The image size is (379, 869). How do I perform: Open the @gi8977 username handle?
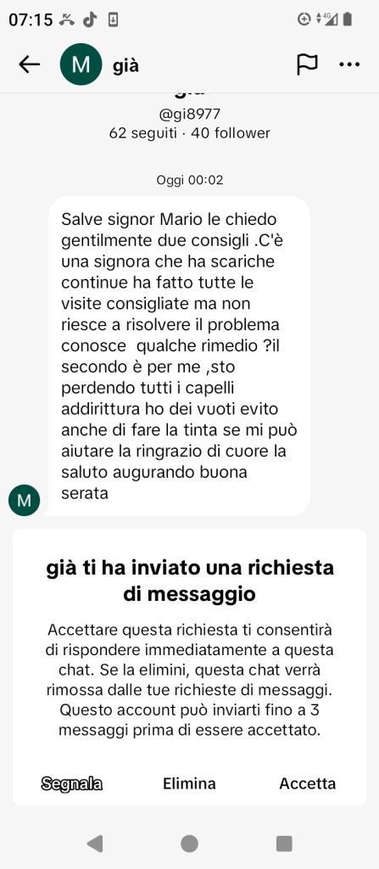190,115
